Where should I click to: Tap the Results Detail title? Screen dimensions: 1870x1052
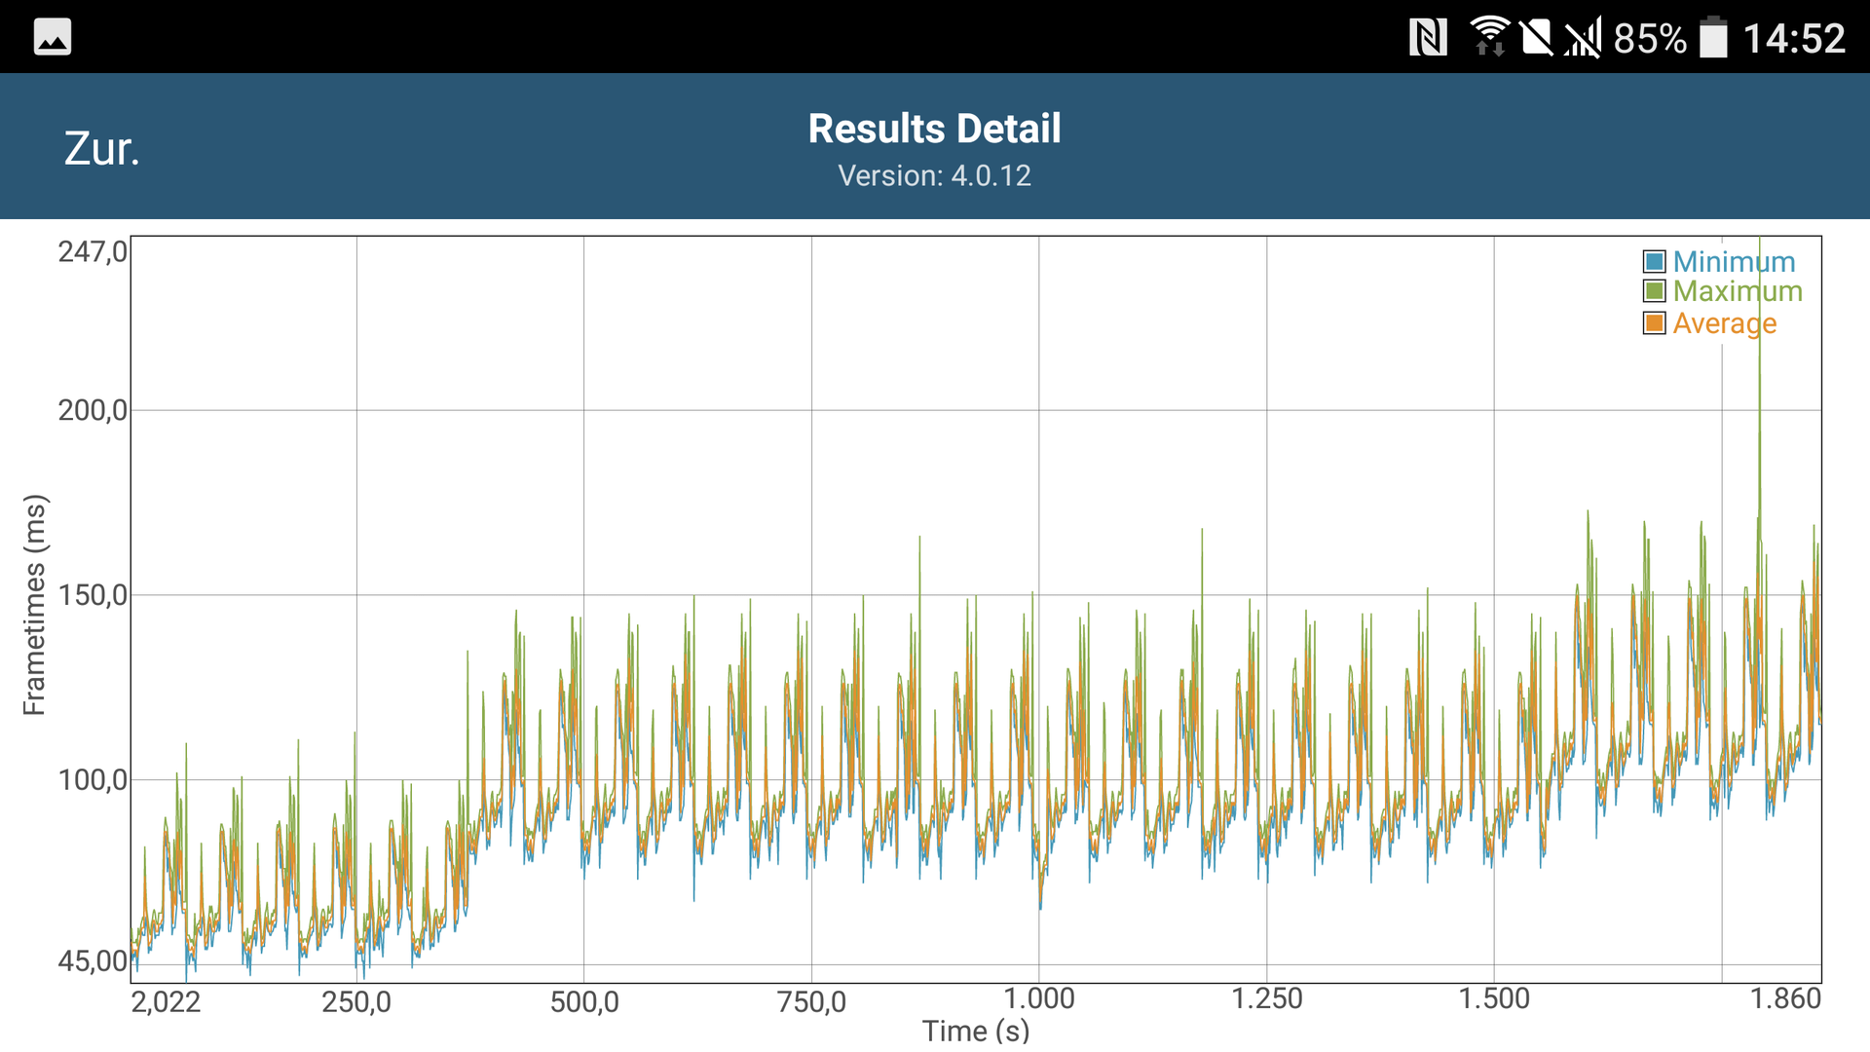point(935,129)
